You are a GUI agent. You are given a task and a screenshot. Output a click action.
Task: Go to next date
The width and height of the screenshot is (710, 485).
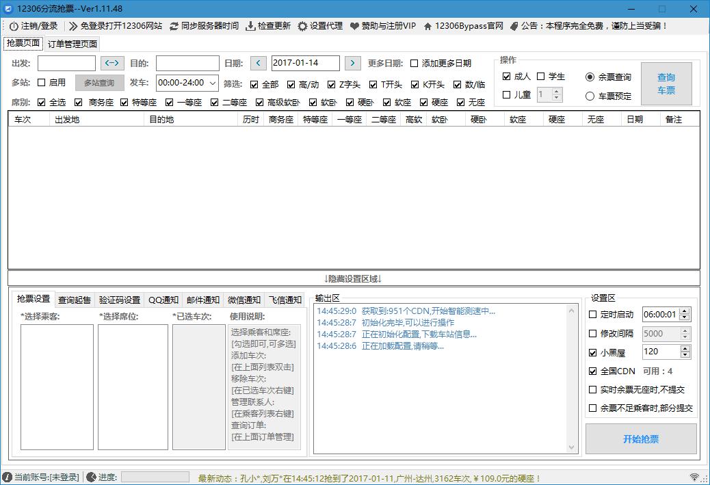coord(352,63)
